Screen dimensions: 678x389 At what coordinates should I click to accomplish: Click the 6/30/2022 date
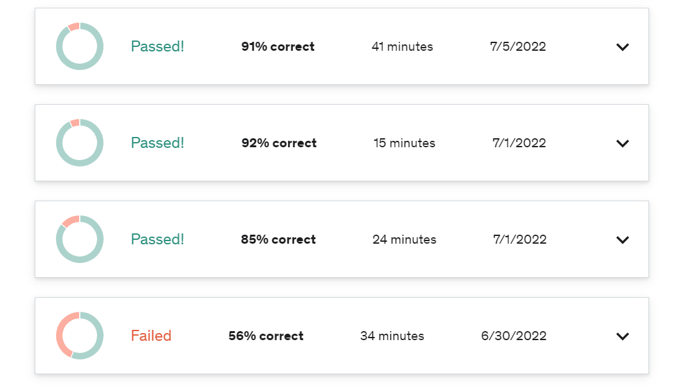coord(514,336)
